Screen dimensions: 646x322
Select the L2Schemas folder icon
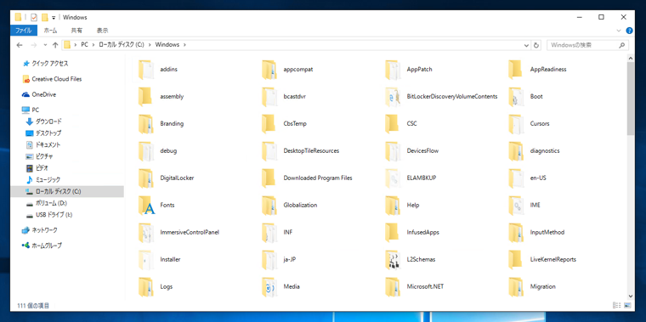393,259
